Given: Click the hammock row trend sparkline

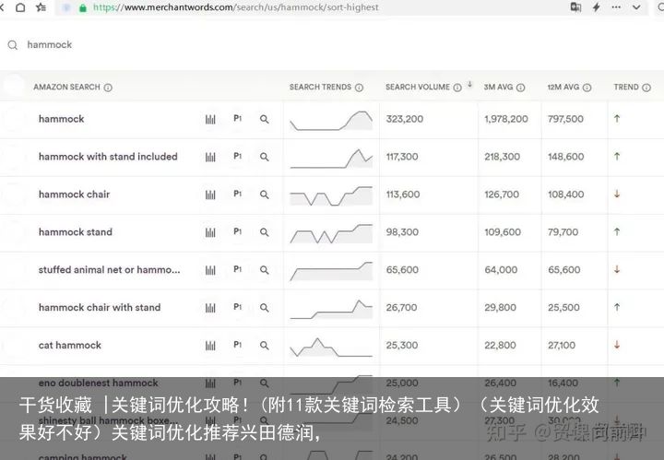Looking at the screenshot, I should tap(331, 120).
